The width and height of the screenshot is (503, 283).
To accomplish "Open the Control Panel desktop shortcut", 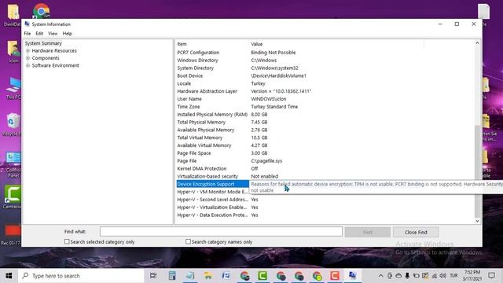I will pos(13,165).
